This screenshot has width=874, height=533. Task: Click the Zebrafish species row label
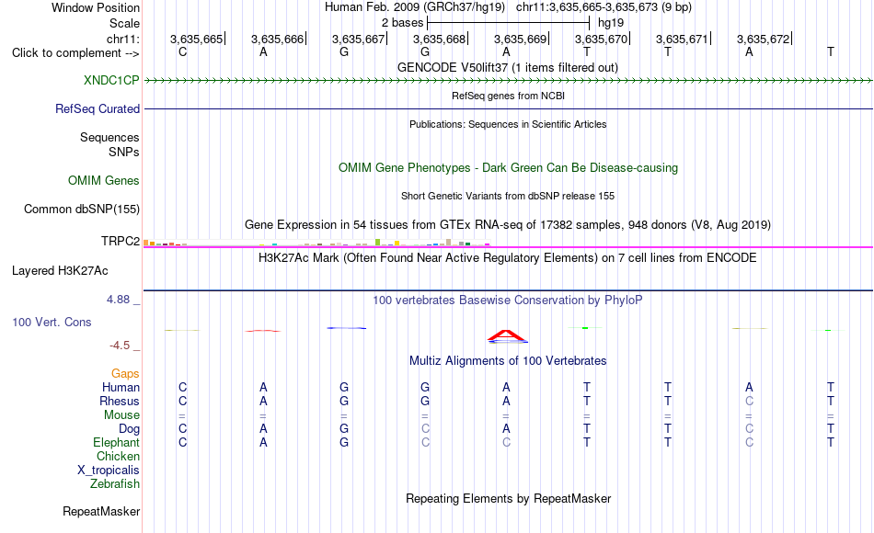coord(115,483)
